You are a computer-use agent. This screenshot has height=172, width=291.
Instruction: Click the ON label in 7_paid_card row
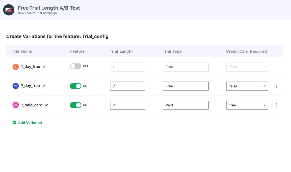click(x=85, y=105)
